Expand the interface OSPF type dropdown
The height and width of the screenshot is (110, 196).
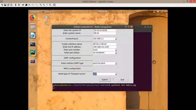pyautogui.click(x=116, y=64)
